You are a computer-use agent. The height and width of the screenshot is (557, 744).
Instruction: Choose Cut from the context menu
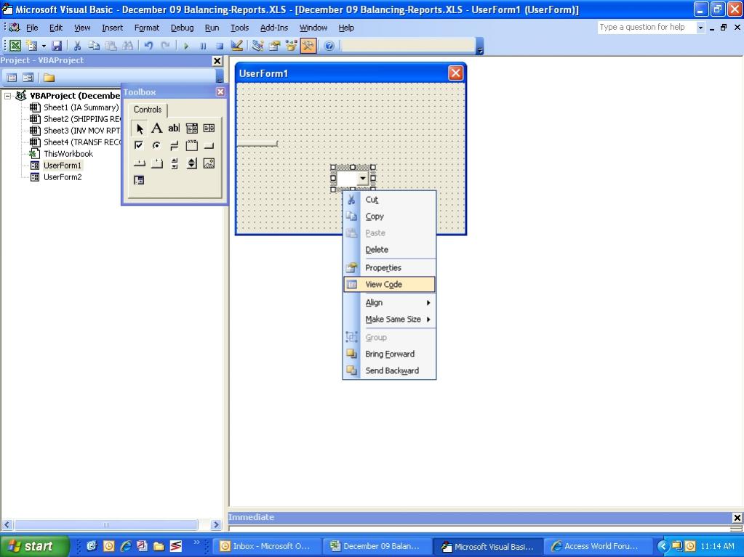(389, 200)
